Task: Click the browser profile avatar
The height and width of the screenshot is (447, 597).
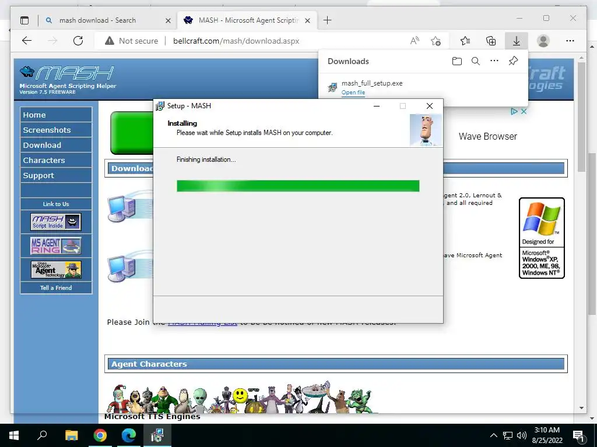Action: pos(543,41)
